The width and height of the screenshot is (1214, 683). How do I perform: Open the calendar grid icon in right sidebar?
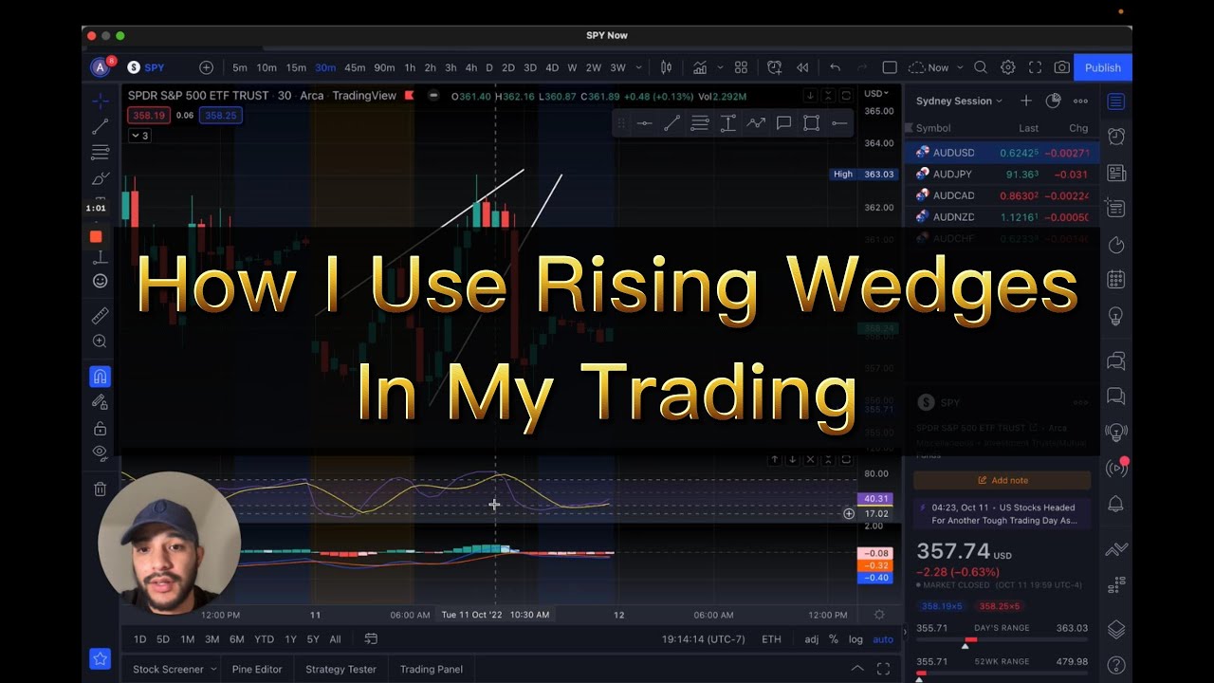click(x=1116, y=280)
